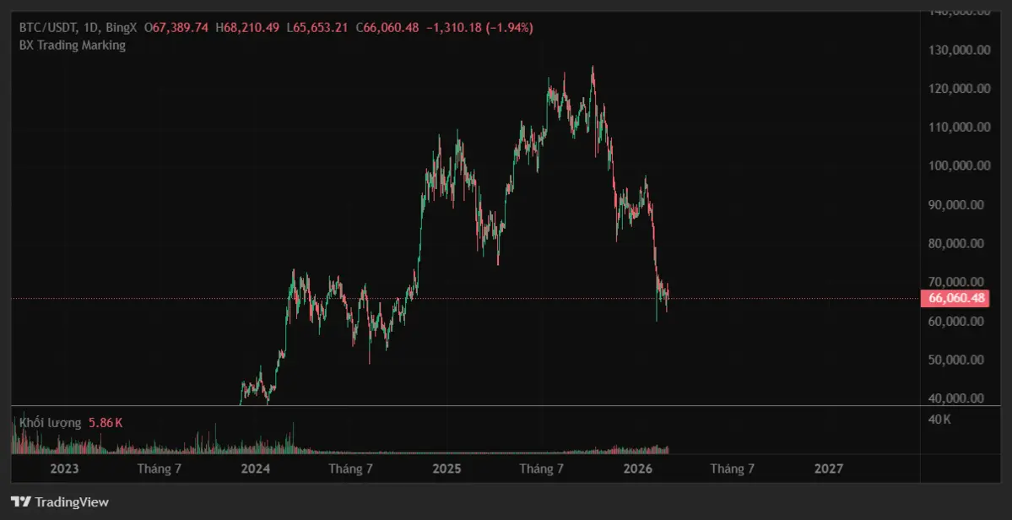Select the BX Trading Marking indicator label
This screenshot has width=1012, height=520.
click(73, 46)
